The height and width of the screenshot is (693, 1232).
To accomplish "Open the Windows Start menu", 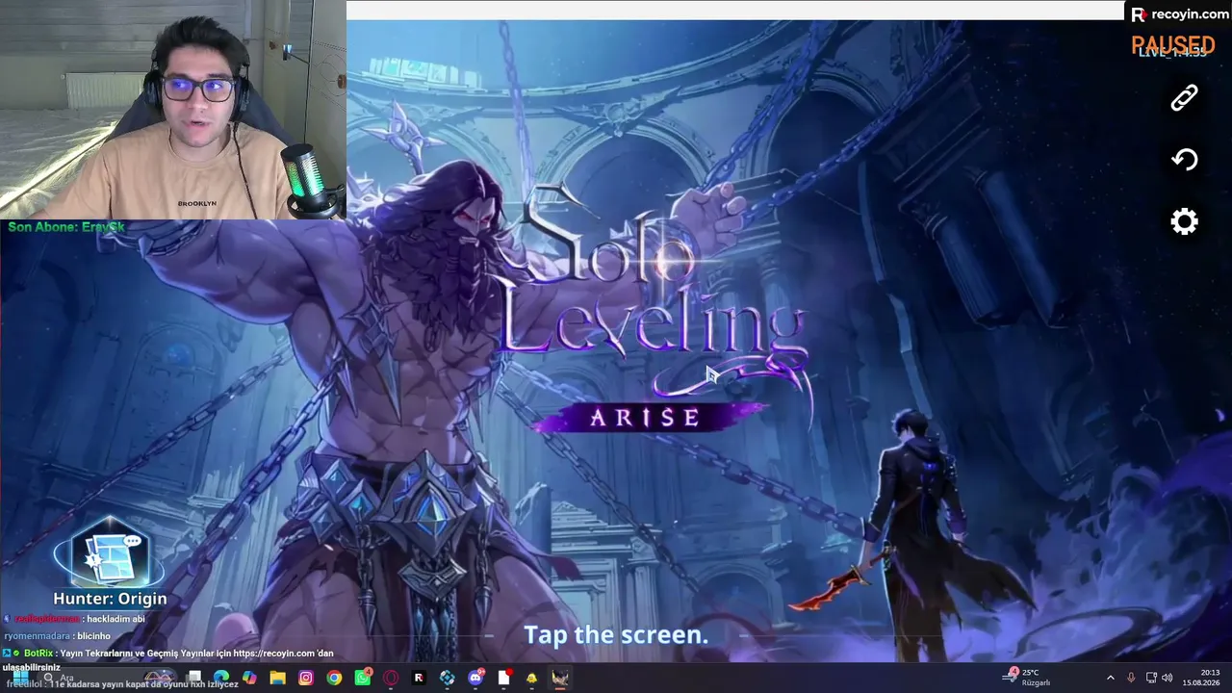I will coord(19,678).
